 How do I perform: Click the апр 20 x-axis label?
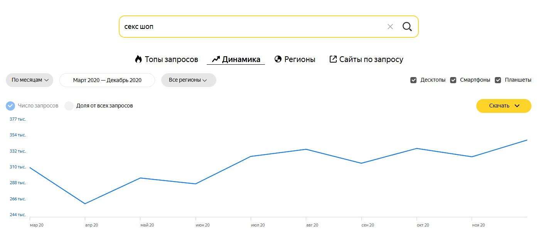pos(91,225)
